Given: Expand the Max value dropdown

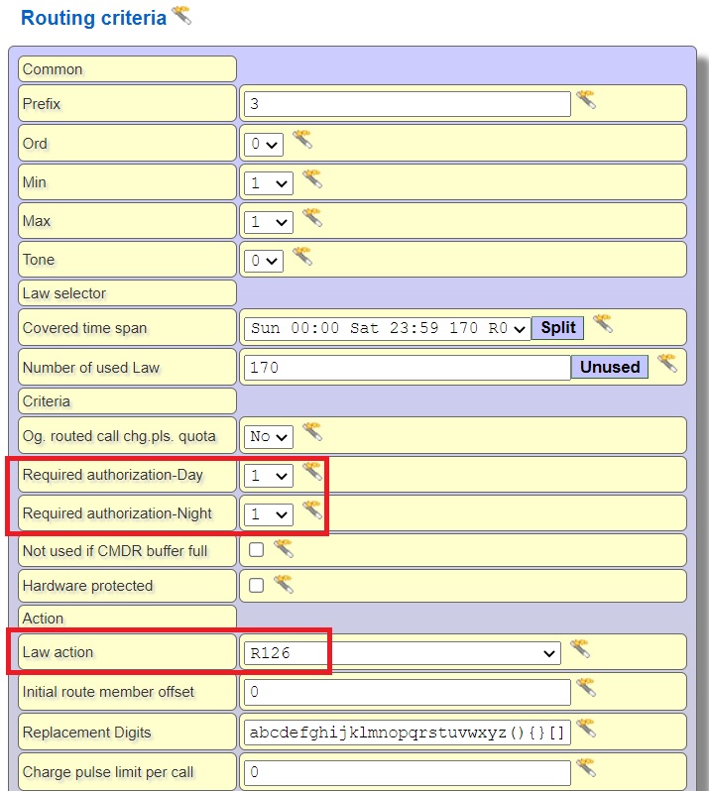Looking at the screenshot, I should click(269, 222).
